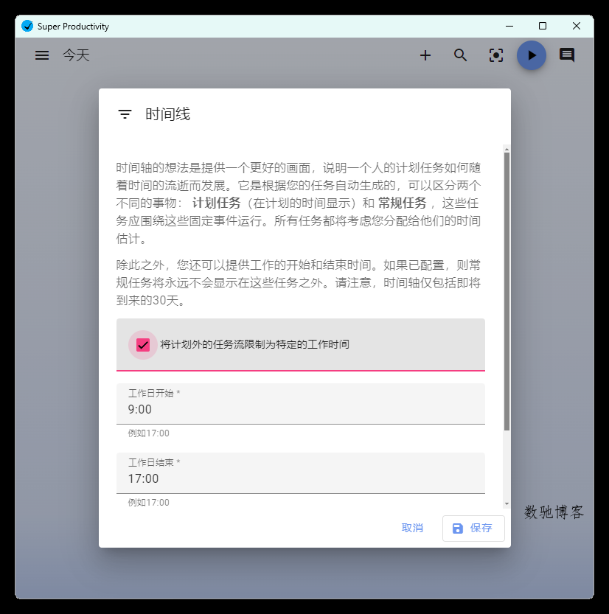Open the hamburger side menu

coord(42,55)
